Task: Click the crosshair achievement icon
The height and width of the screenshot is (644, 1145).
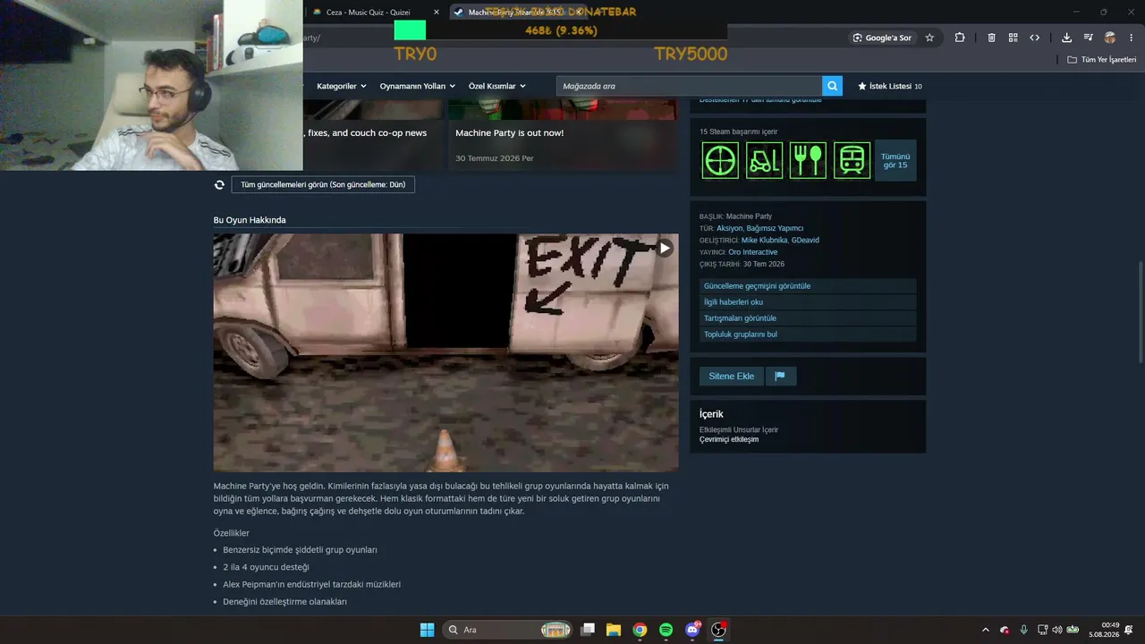Action: [x=720, y=160]
